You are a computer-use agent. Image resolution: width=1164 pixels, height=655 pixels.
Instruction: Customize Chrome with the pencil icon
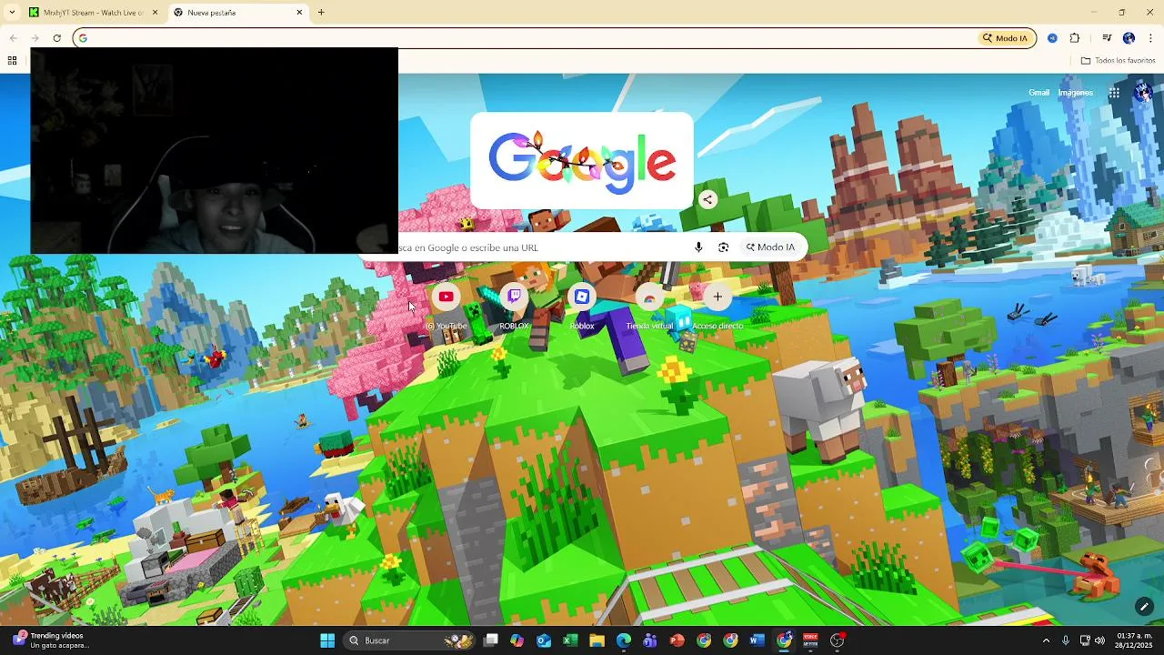pyautogui.click(x=1144, y=607)
